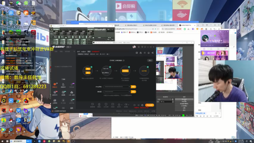Reveal the hidden rtmp address eye toggle

point(129,87)
